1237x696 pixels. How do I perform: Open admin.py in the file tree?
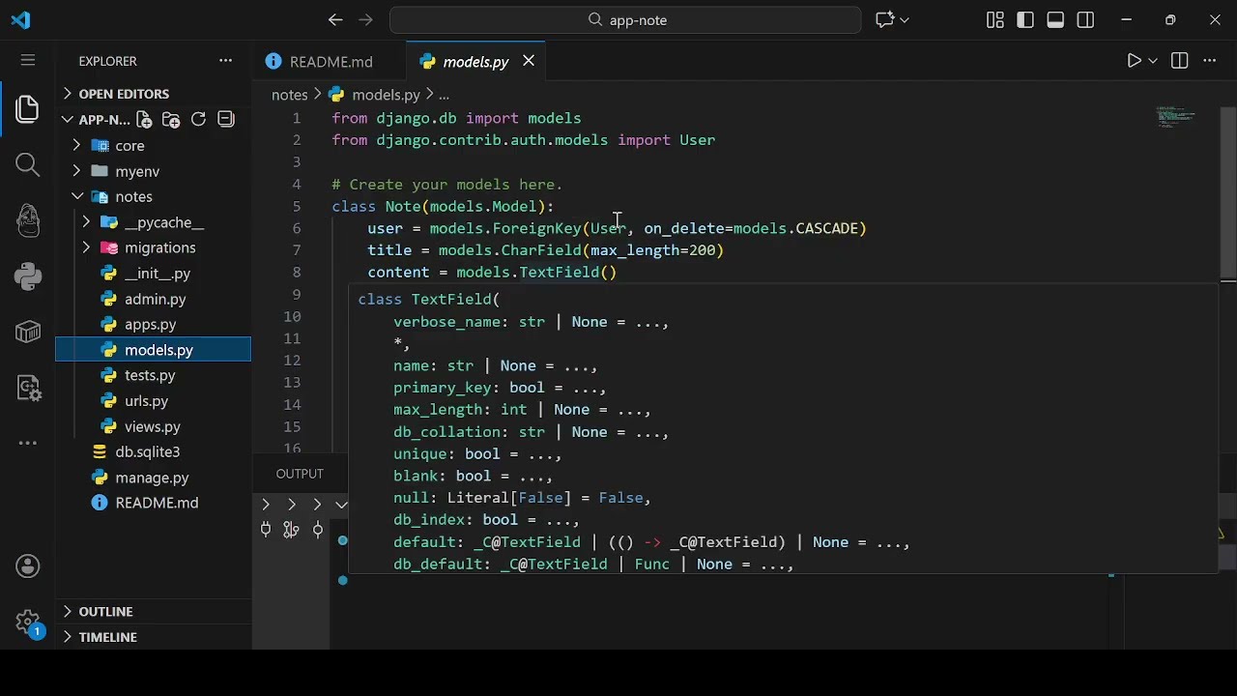[x=154, y=299]
